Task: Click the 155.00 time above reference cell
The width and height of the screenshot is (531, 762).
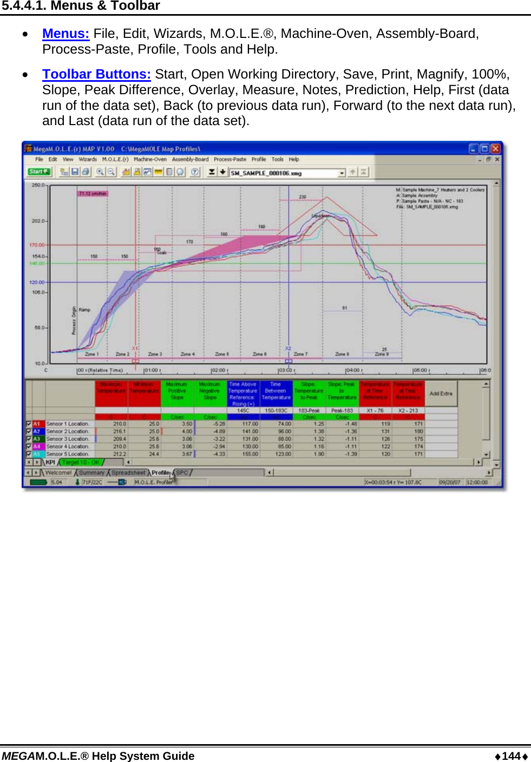Action: tap(243, 454)
